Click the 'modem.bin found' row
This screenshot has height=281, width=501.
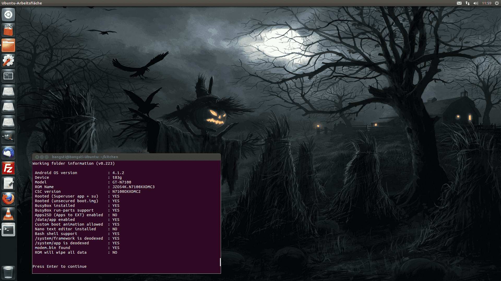77,248
